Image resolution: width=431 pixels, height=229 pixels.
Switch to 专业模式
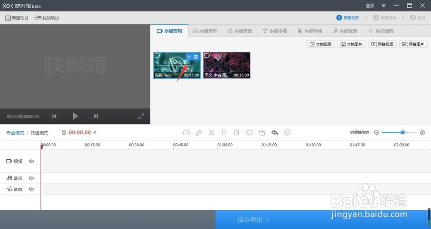15,133
